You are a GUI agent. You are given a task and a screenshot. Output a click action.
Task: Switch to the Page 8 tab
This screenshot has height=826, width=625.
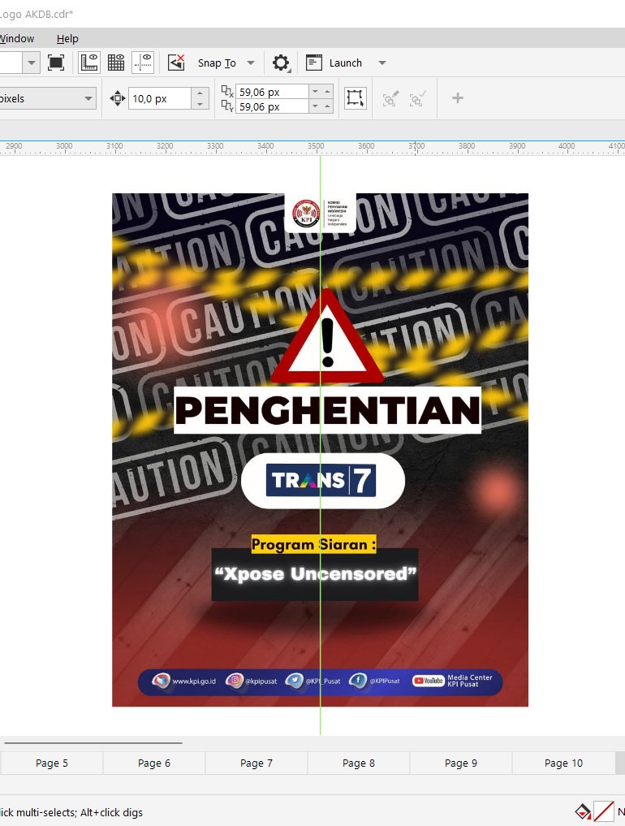click(x=358, y=763)
